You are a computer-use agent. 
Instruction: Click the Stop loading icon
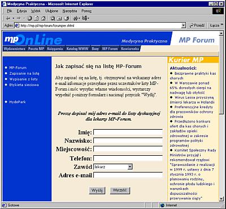pyautogui.click(x=29, y=18)
